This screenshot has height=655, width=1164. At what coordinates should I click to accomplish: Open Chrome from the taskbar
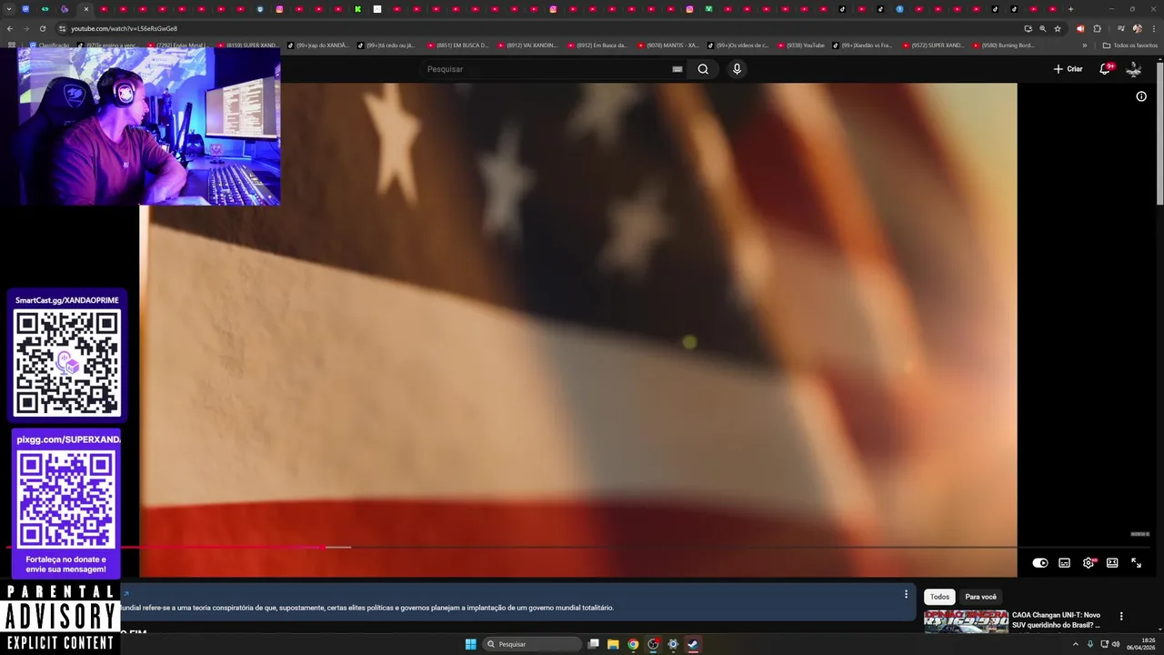point(633,644)
